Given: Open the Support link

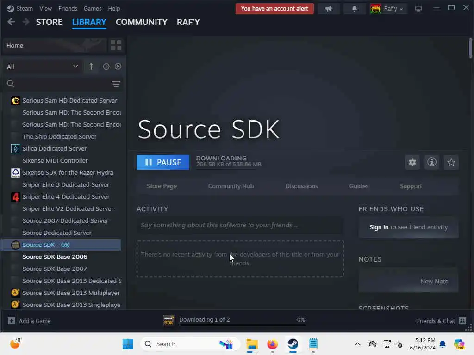Looking at the screenshot, I should [x=411, y=186].
